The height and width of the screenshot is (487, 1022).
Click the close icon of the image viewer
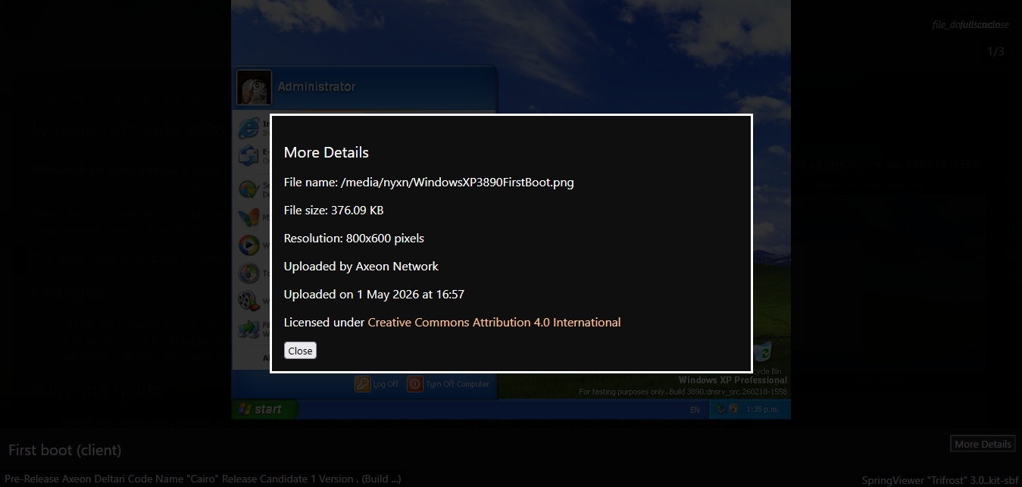998,24
